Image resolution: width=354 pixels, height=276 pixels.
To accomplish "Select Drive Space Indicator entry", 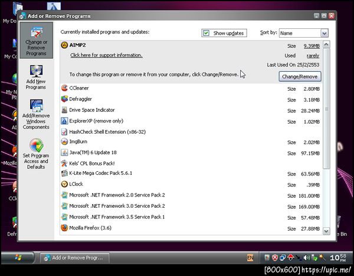I will (191, 110).
